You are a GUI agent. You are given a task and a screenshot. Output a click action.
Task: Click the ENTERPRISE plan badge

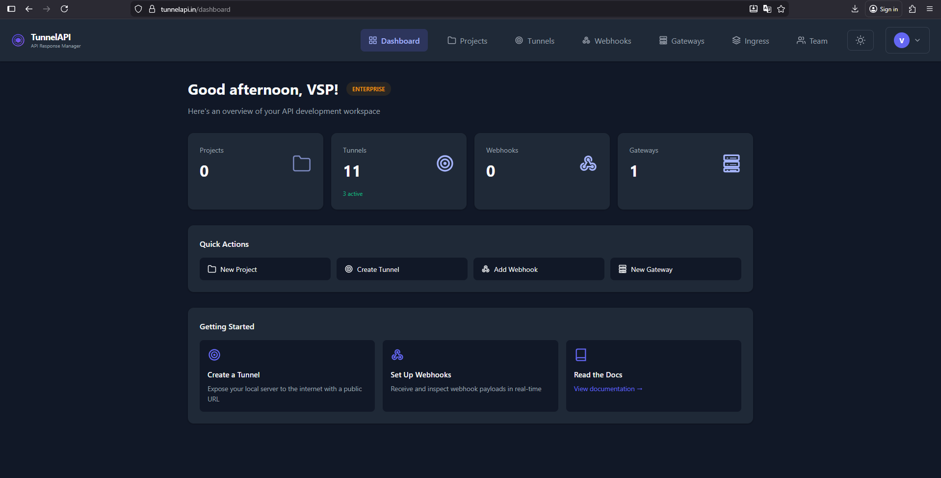coord(368,89)
